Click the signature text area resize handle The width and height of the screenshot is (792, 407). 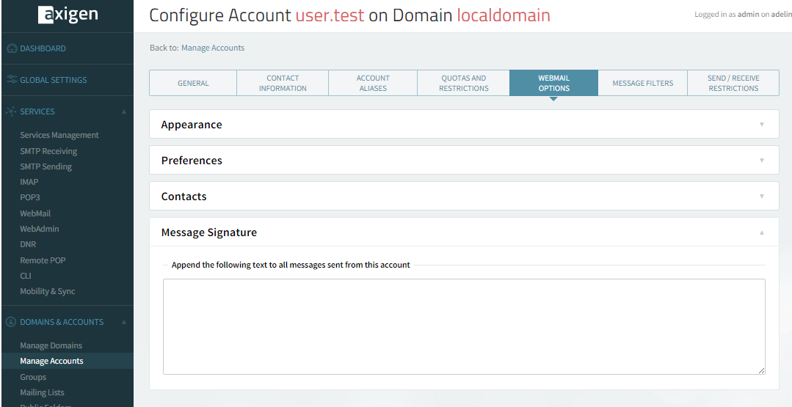point(761,371)
